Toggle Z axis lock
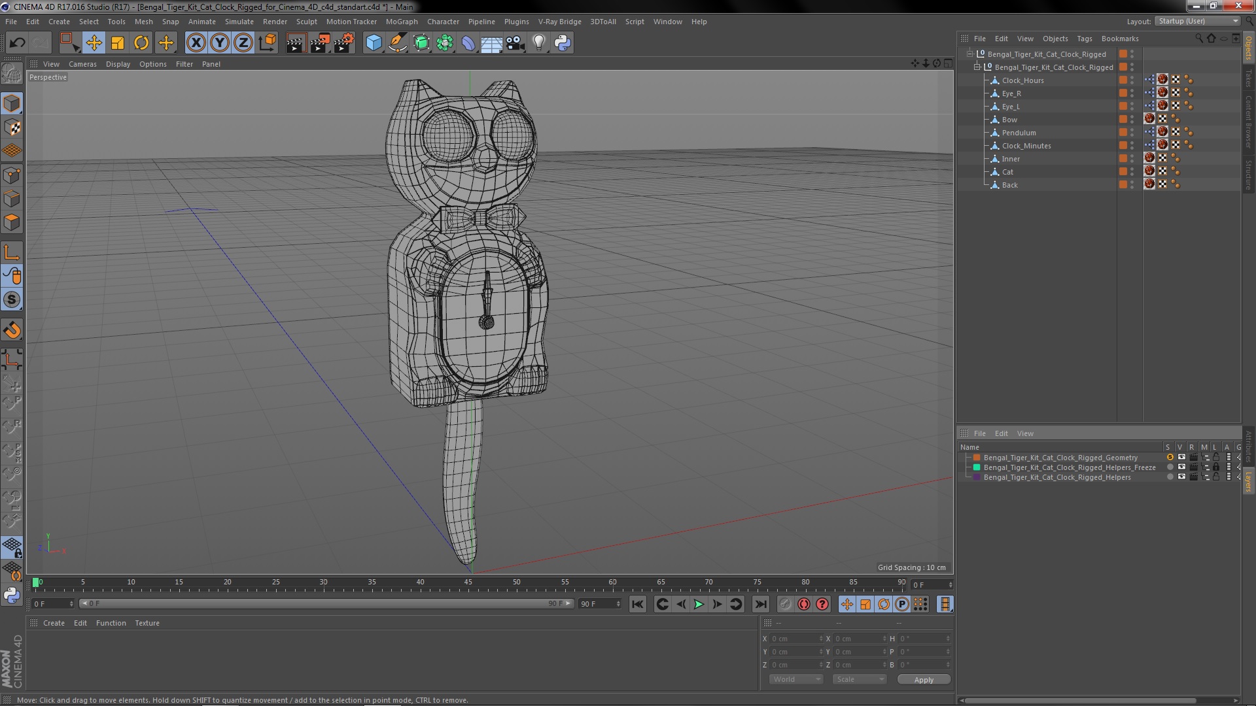The image size is (1256, 706). pos(243,43)
